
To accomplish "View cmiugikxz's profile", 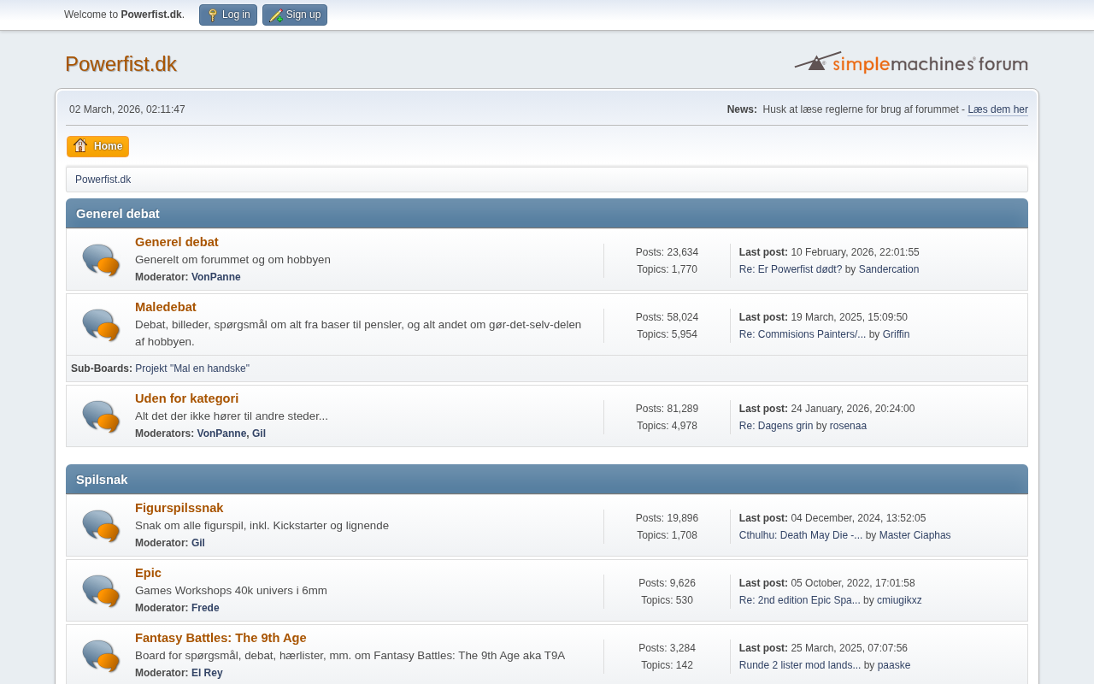I will coord(899,600).
